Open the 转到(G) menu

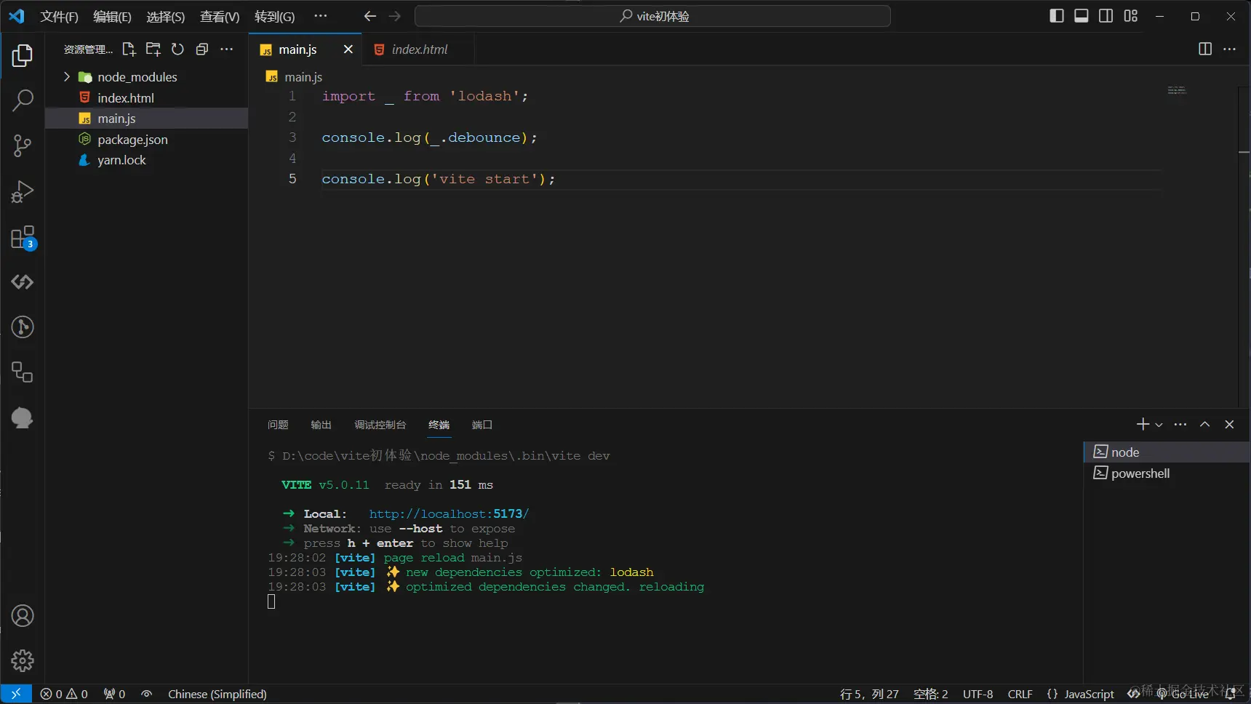point(274,16)
